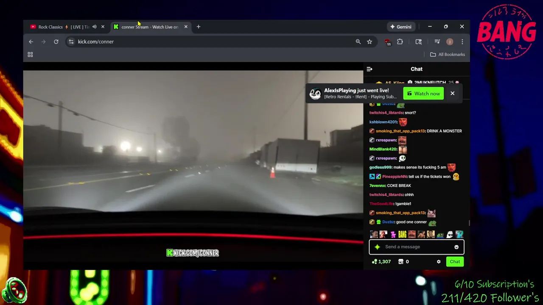Select the conner Stream Kick tab
This screenshot has height=305, width=543.
149,27
